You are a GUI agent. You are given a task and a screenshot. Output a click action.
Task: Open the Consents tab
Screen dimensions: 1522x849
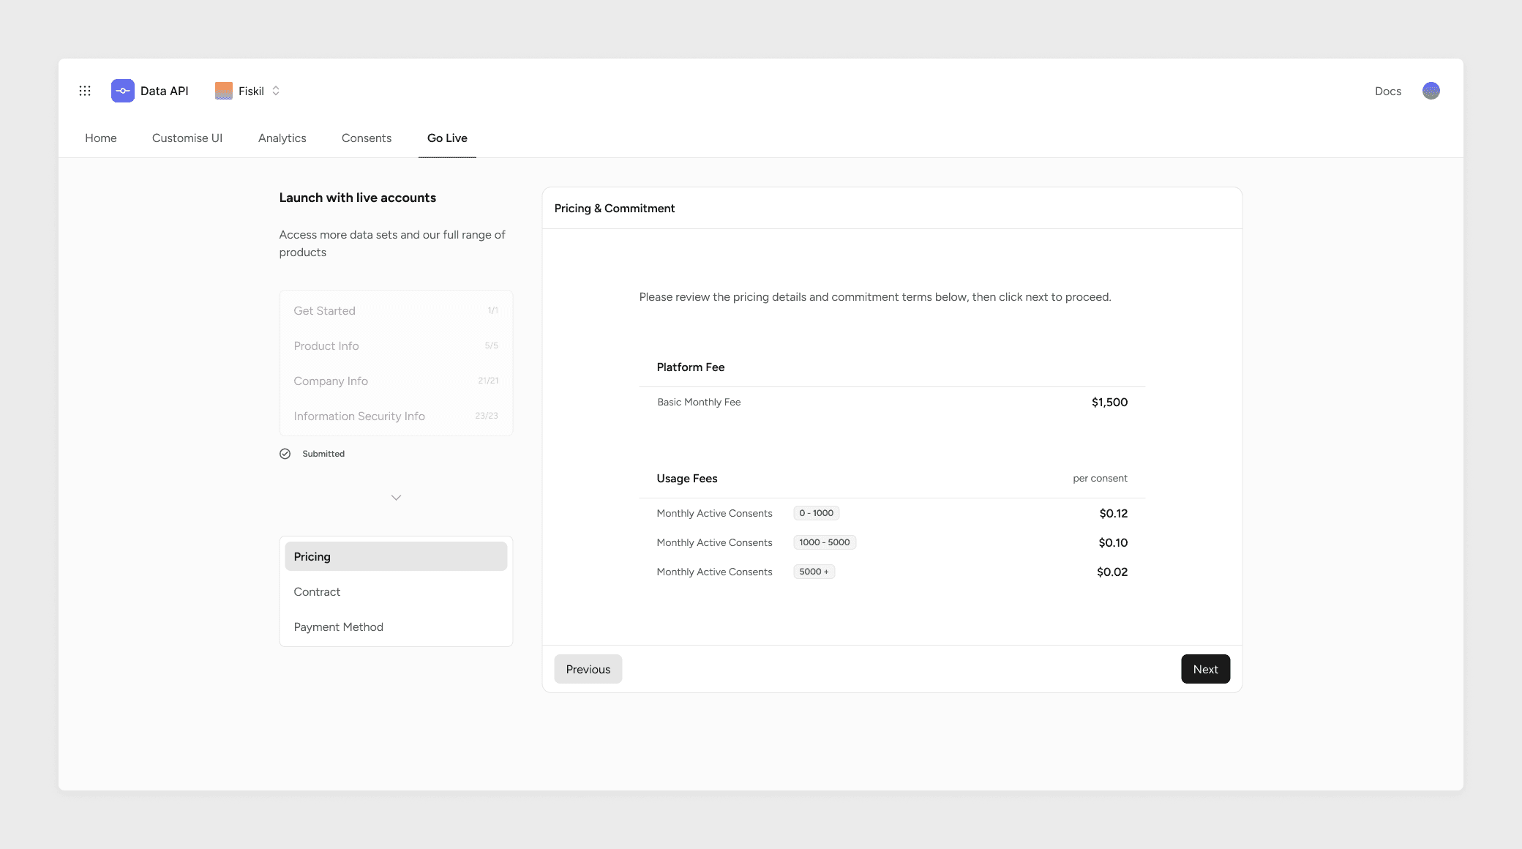[366, 138]
